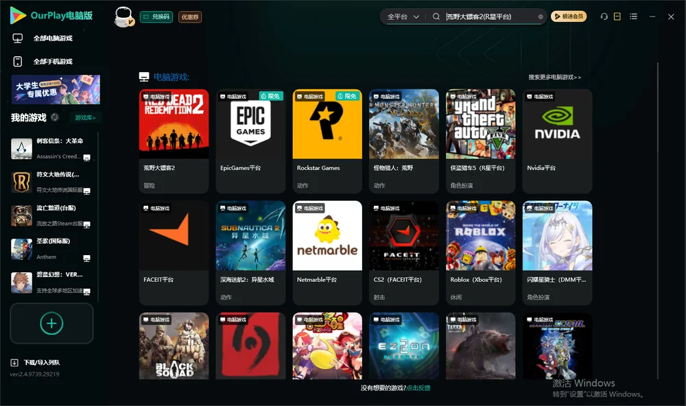Click the 点击反馈 feedback link
This screenshot has height=406, width=686.
[x=418, y=388]
